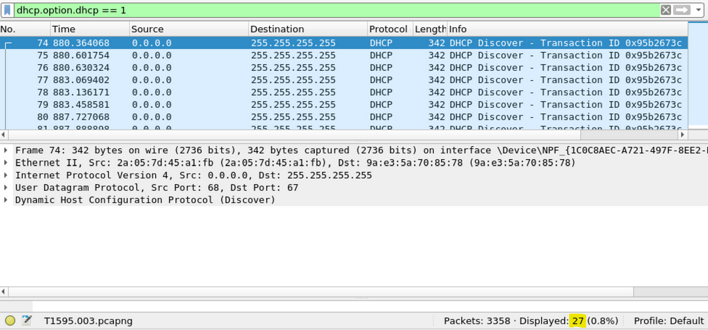The image size is (708, 330).
Task: Click packet details horizontal scrollbar left arrow
Action: 4,292
